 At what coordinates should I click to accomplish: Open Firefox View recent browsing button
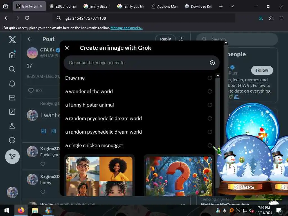pos(6,6)
